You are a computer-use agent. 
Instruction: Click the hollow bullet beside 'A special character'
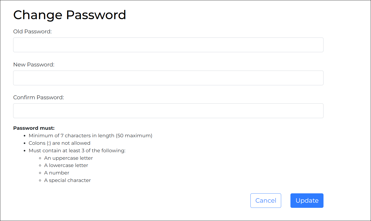(40, 181)
